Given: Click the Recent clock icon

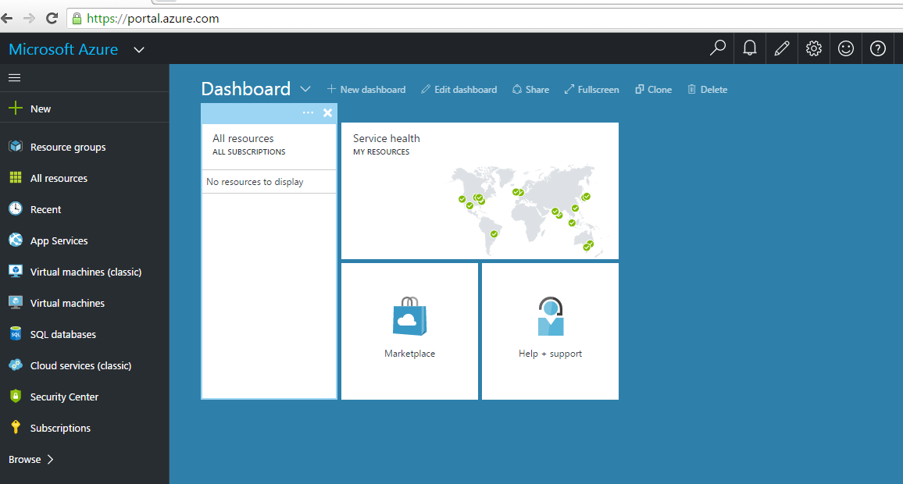Looking at the screenshot, I should (x=16, y=209).
